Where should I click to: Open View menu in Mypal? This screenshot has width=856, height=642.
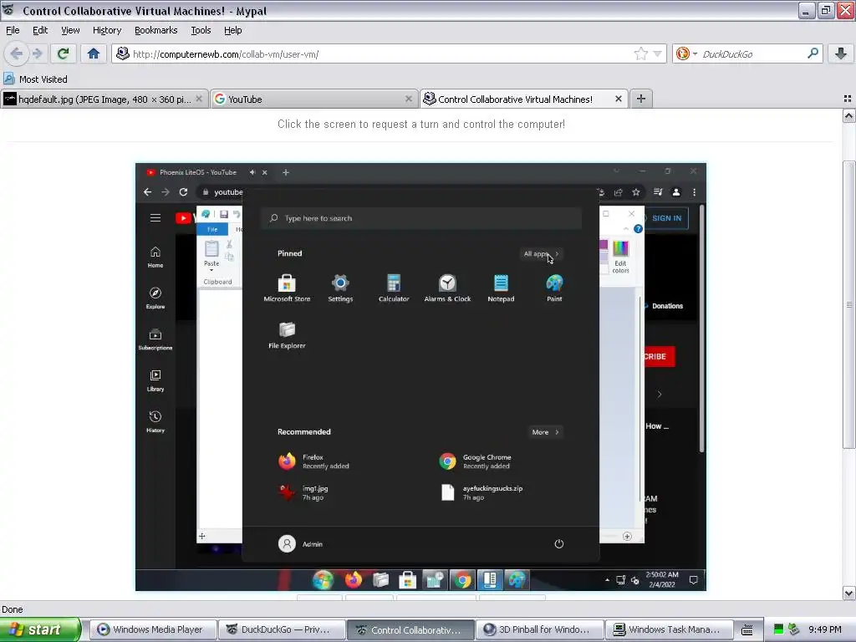(x=70, y=30)
